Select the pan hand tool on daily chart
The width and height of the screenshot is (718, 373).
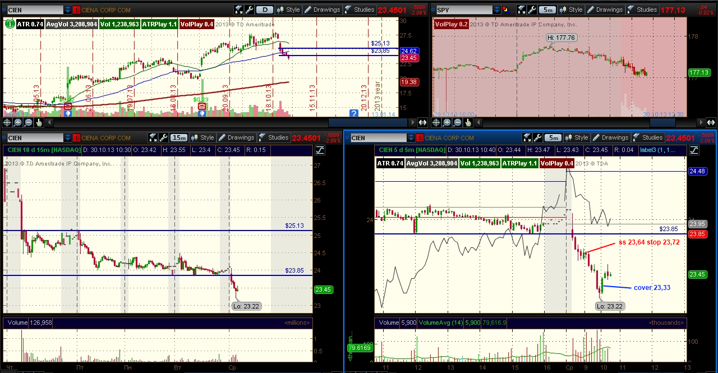[x=39, y=122]
